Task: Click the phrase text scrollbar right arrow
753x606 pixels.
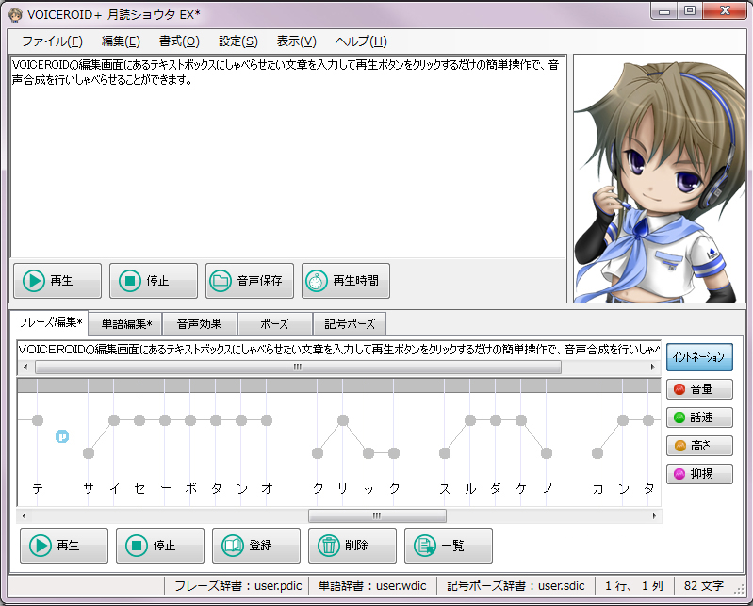Action: point(653,368)
